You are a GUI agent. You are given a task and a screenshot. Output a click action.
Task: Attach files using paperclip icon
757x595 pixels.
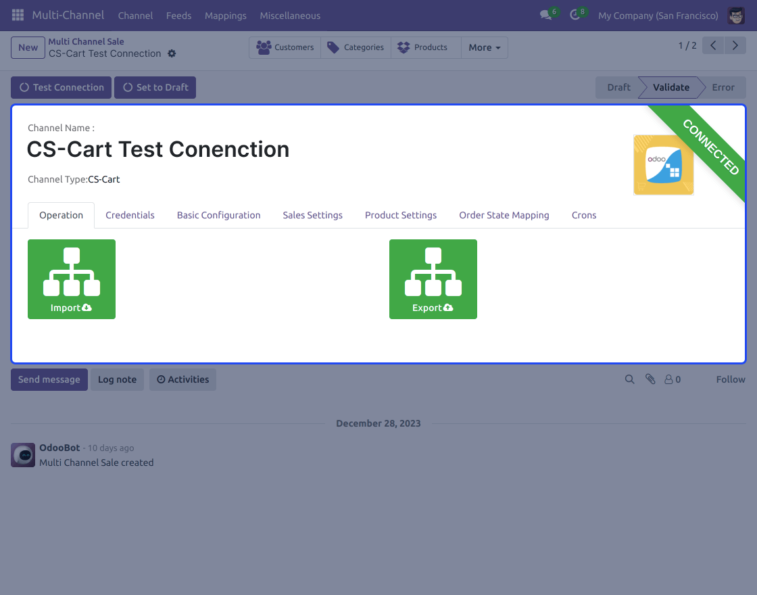[650, 379]
